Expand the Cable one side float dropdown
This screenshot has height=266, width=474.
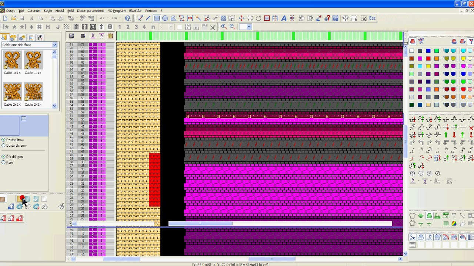tap(54, 45)
